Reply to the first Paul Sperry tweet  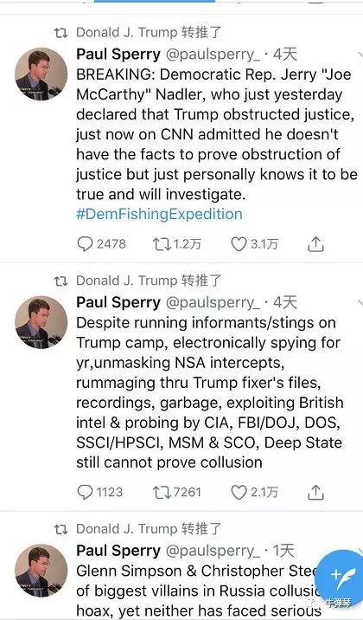(101, 244)
